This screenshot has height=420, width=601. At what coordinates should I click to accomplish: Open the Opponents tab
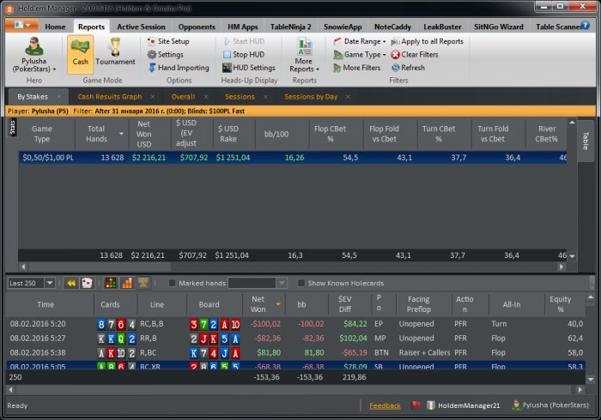coord(197,27)
